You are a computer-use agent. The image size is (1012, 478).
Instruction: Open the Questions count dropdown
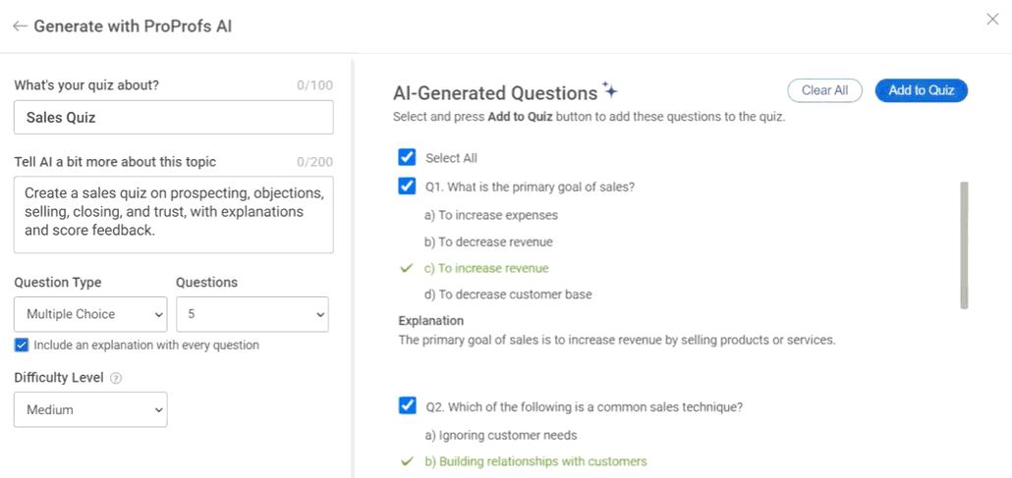(253, 314)
